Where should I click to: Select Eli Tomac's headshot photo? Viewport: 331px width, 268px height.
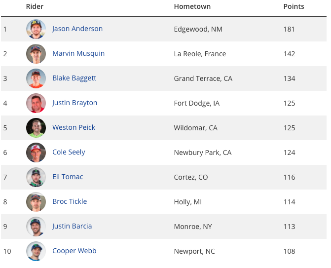(36, 177)
